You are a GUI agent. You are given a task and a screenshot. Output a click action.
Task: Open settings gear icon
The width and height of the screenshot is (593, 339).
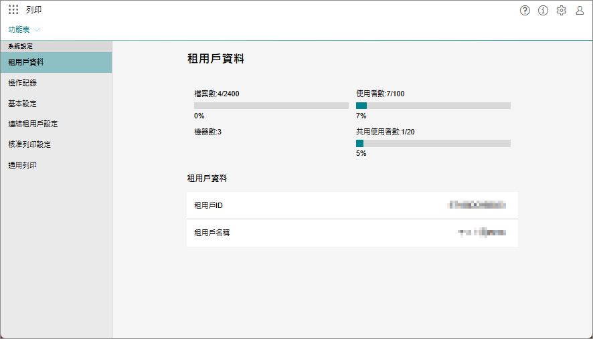[x=562, y=10]
